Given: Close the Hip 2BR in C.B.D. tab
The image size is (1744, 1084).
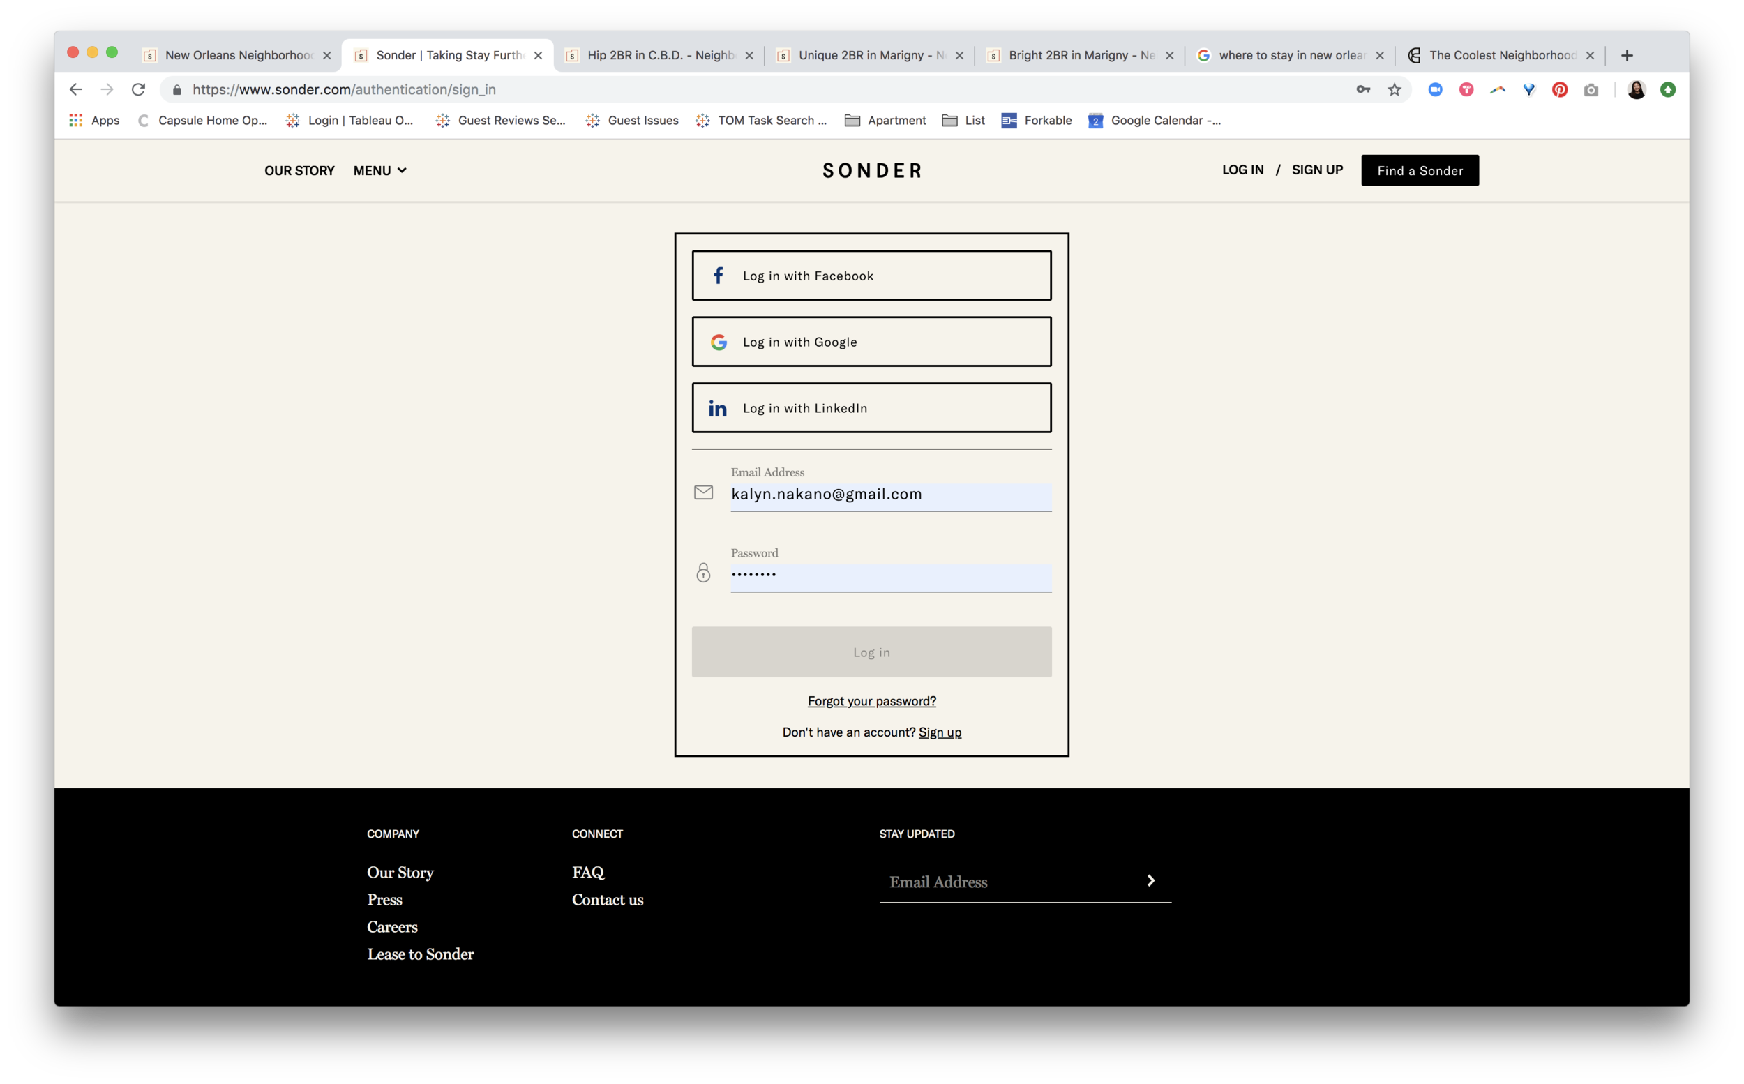Looking at the screenshot, I should coord(749,55).
